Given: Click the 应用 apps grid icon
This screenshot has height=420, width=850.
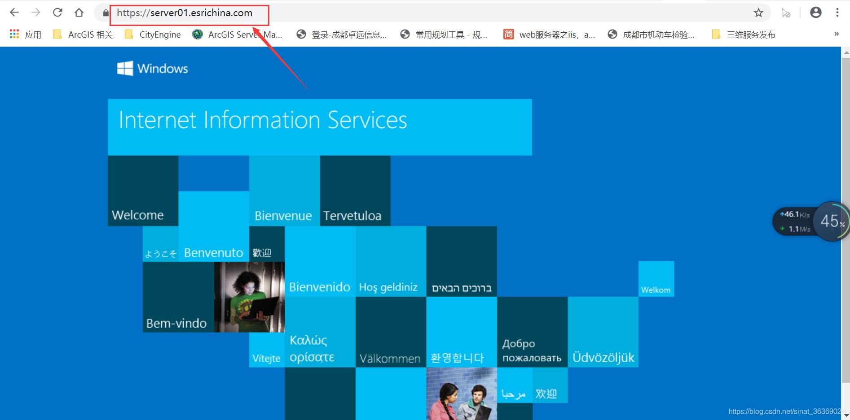Looking at the screenshot, I should coord(14,34).
